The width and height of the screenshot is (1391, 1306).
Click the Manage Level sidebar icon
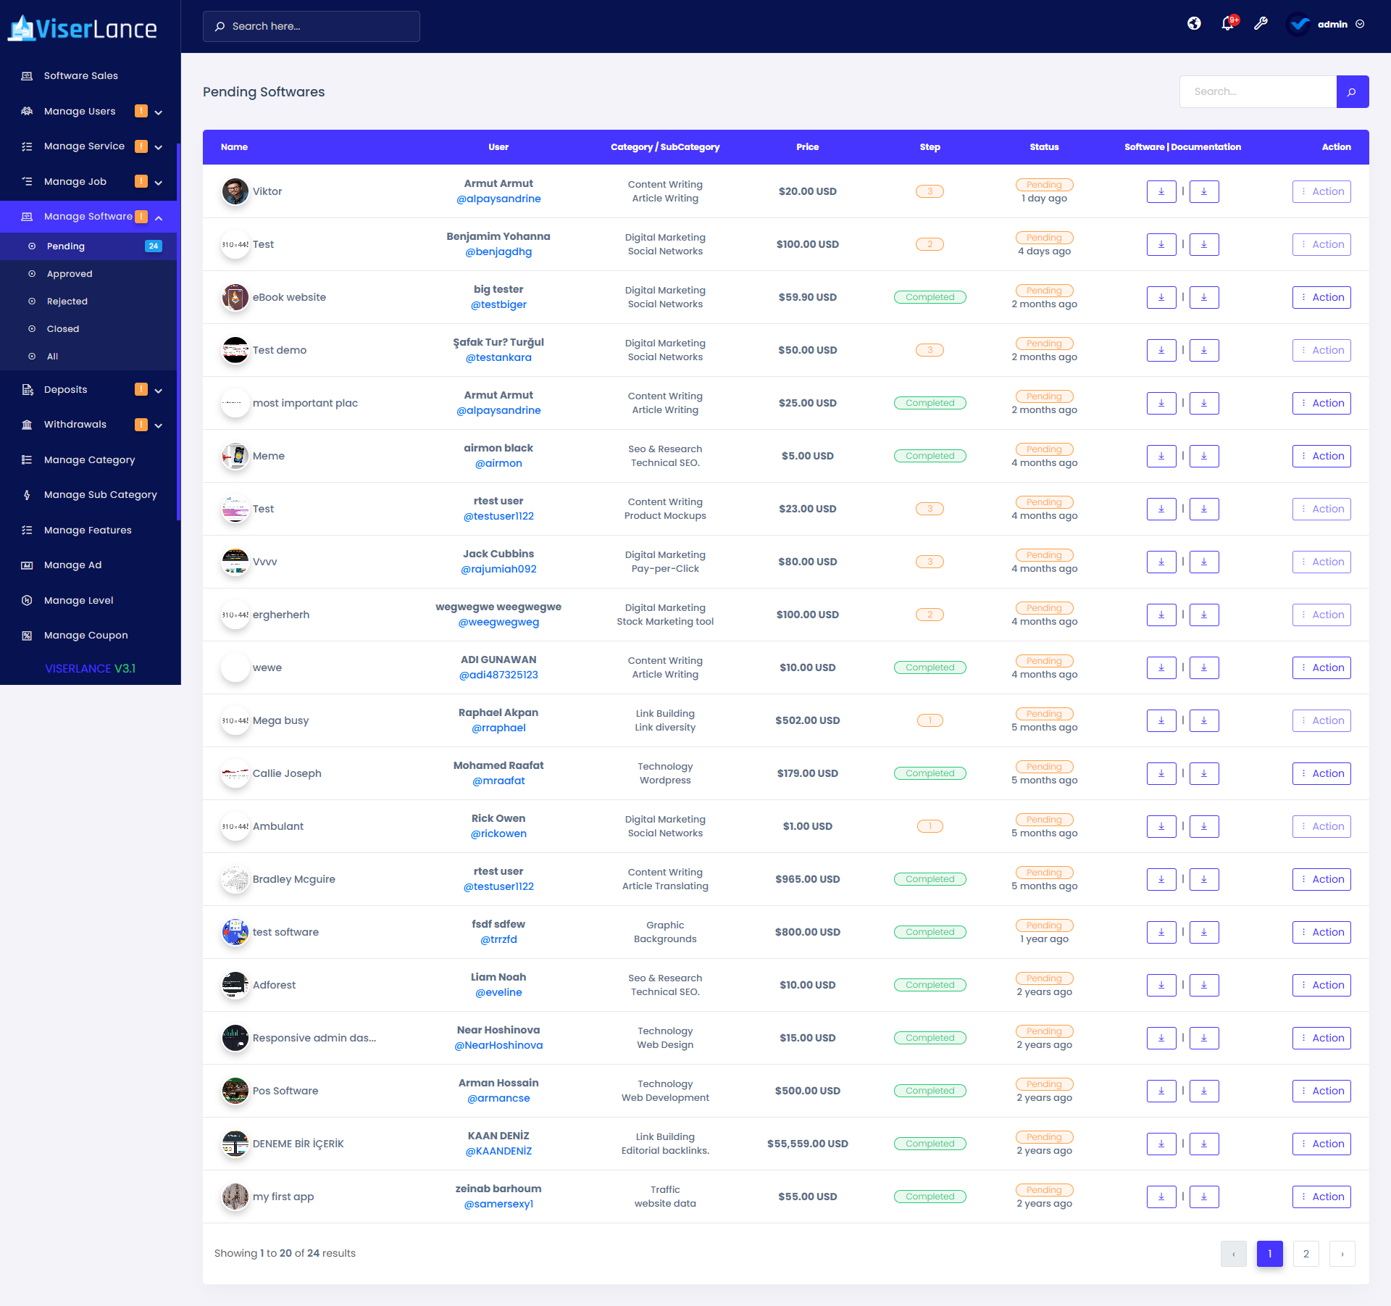click(27, 601)
